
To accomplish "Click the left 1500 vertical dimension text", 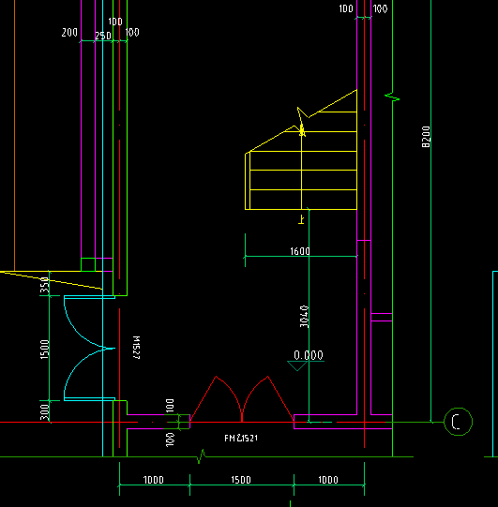I will (44, 350).
